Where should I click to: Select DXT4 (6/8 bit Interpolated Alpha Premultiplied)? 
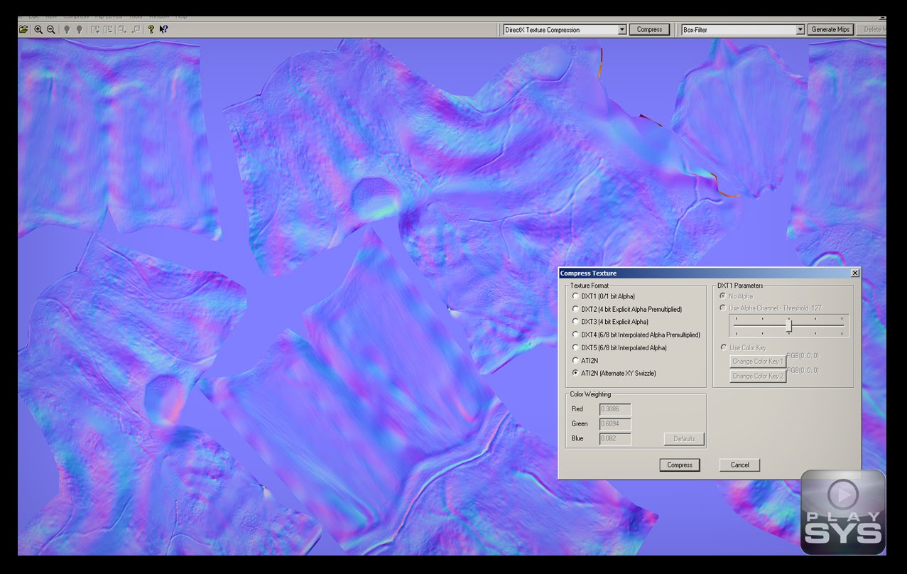coord(575,335)
